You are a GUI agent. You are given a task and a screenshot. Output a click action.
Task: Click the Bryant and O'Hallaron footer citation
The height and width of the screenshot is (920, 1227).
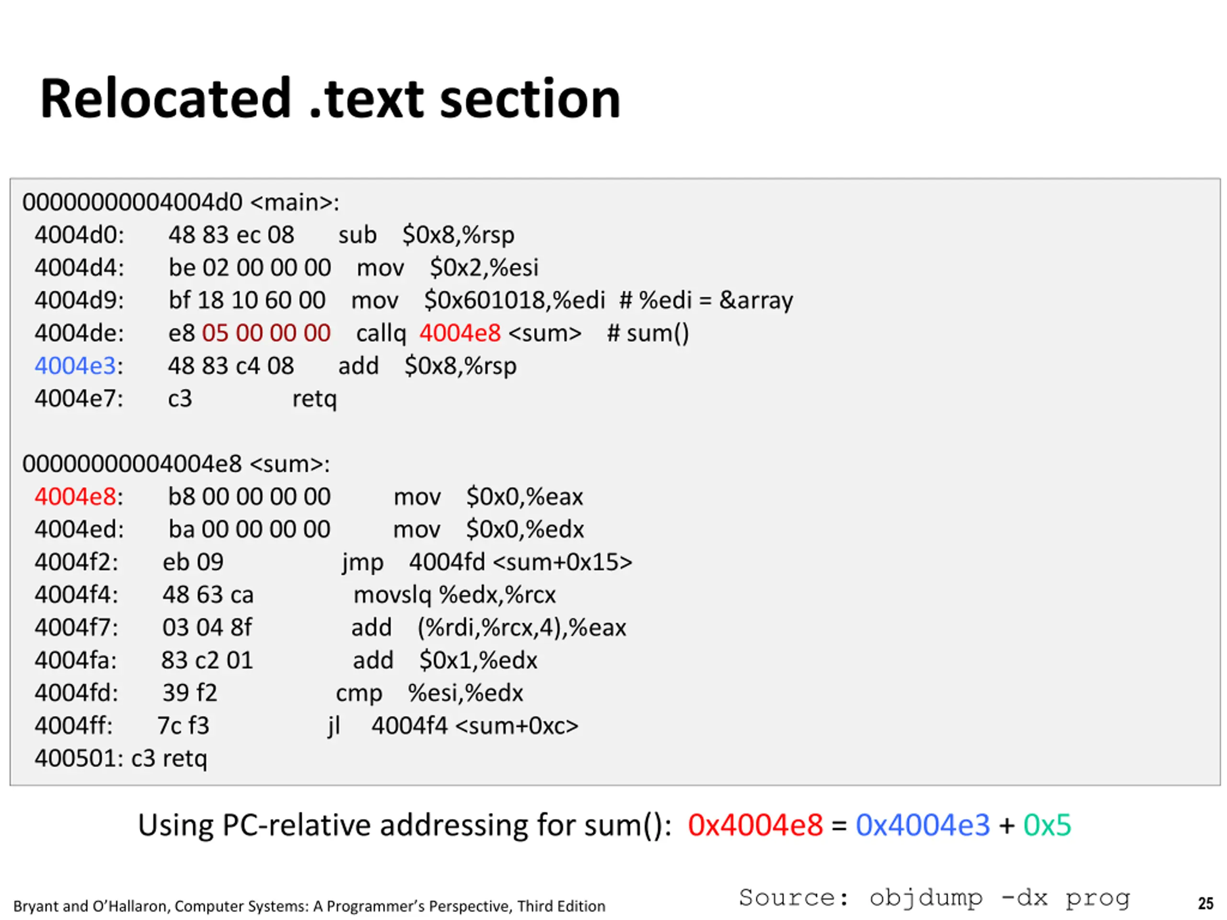[x=310, y=906]
